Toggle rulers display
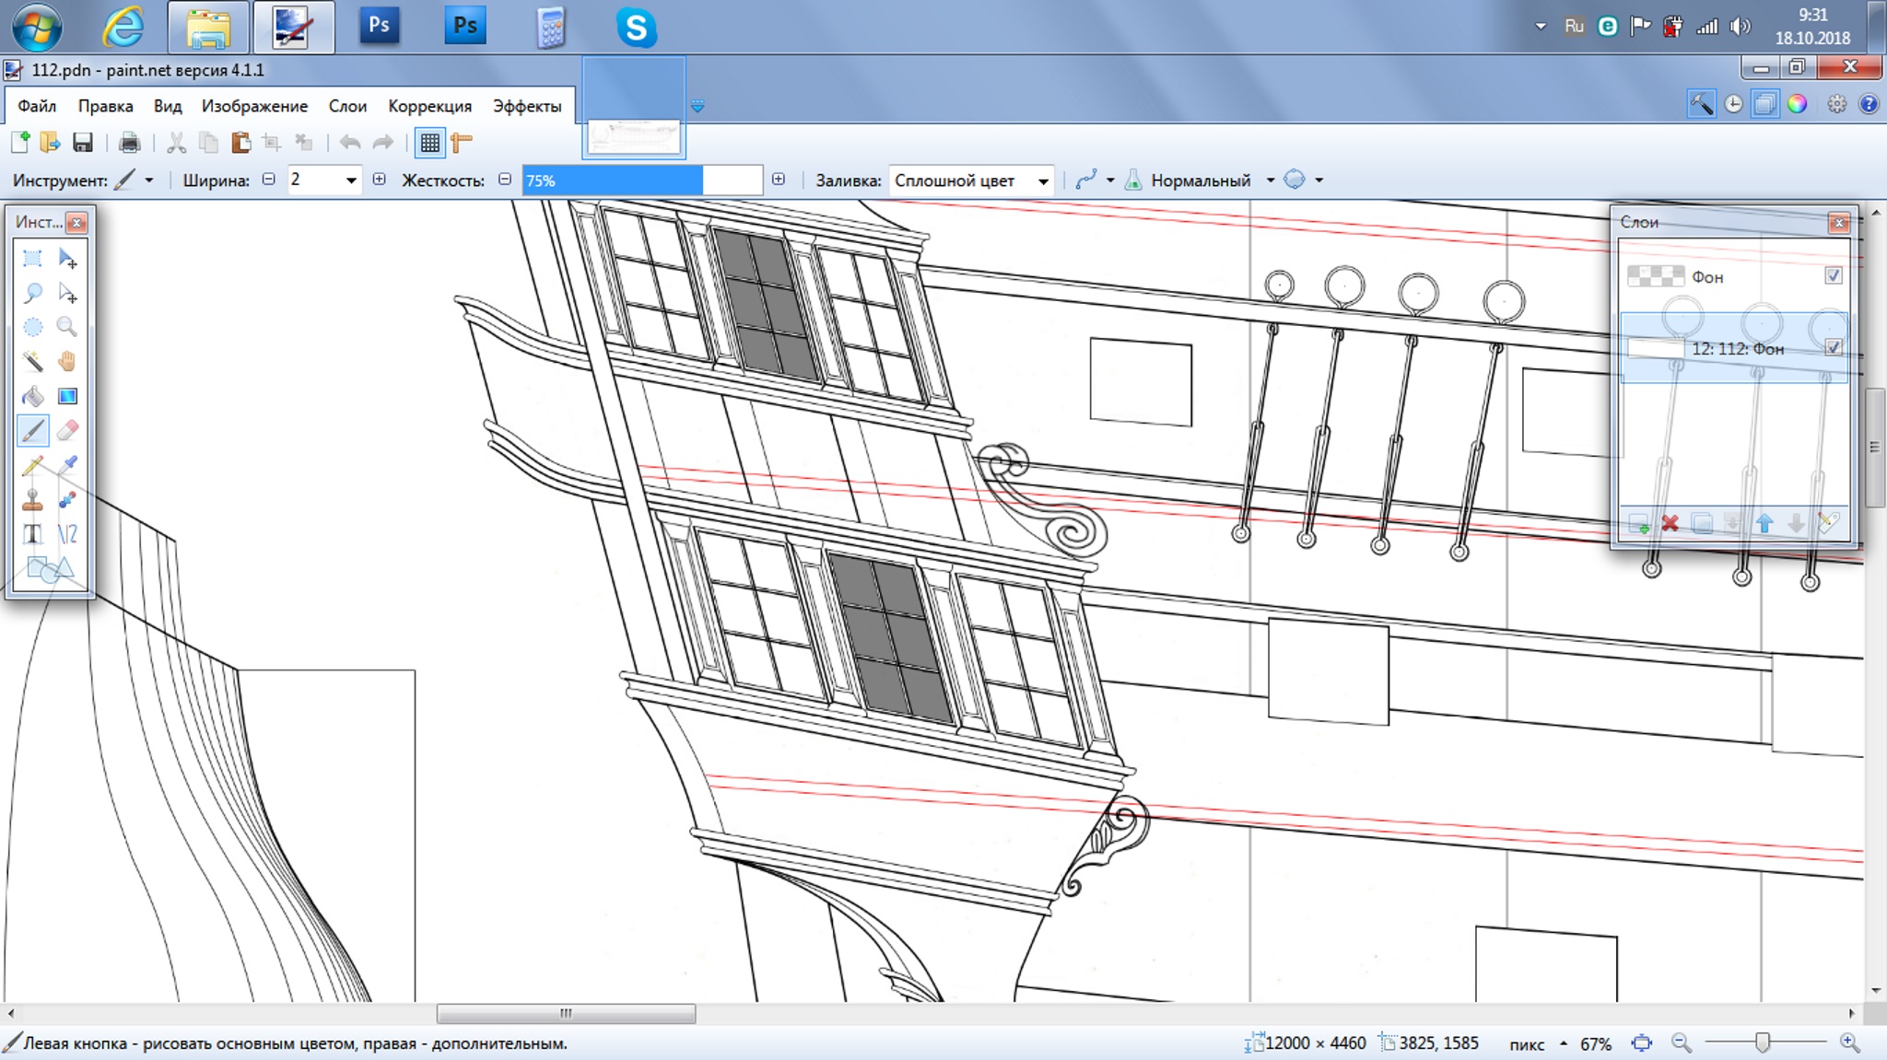Image resolution: width=1887 pixels, height=1060 pixels. [462, 143]
